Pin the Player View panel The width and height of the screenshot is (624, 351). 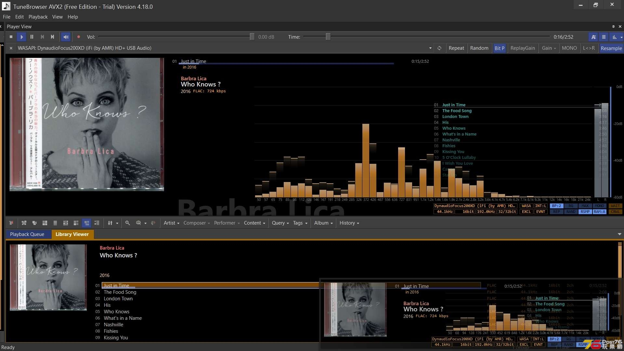coord(613,27)
